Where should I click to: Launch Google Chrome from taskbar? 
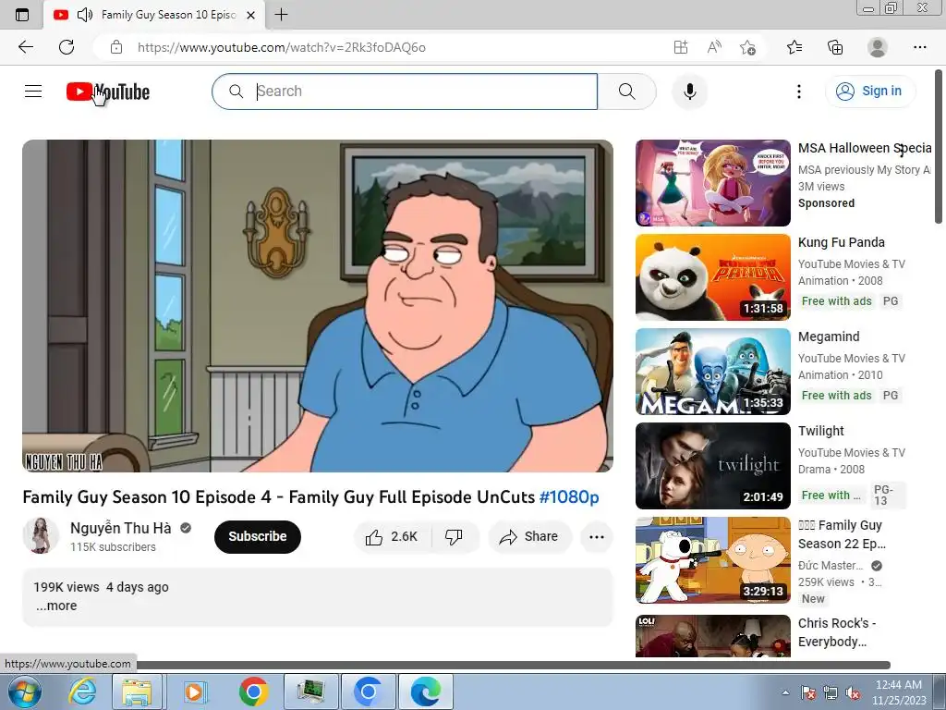[253, 692]
